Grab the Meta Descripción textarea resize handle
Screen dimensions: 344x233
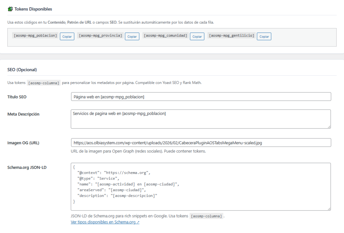[x=329, y=127]
